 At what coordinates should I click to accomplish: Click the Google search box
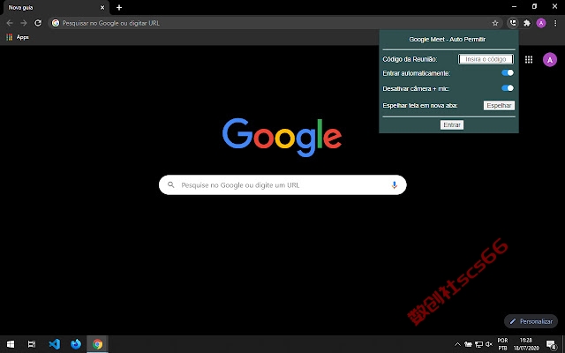coord(282,185)
